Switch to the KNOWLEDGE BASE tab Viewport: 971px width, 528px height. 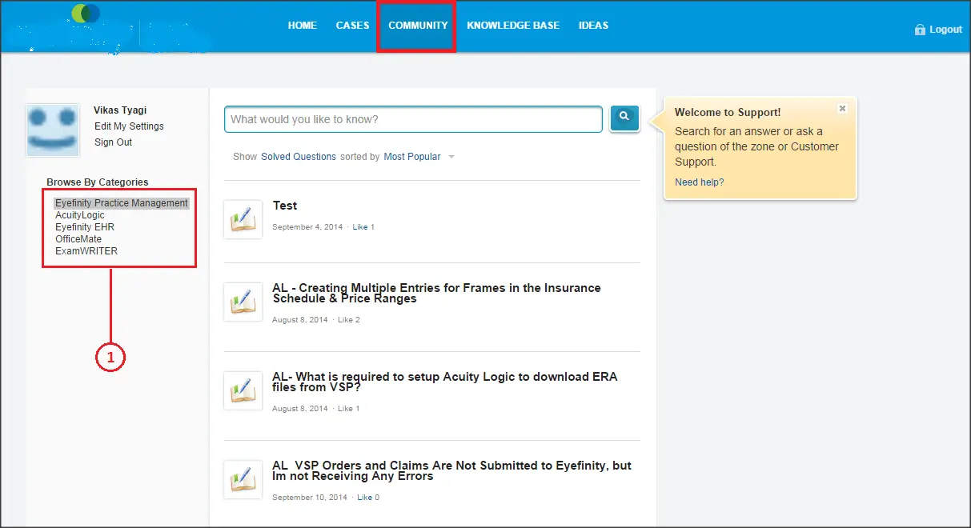coord(513,25)
